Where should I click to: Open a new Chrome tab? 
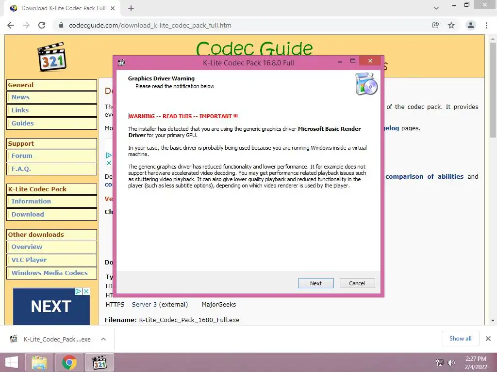(x=131, y=8)
